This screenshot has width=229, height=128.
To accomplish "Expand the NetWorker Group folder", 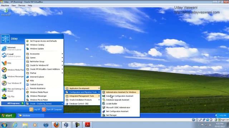I will 44,62.
